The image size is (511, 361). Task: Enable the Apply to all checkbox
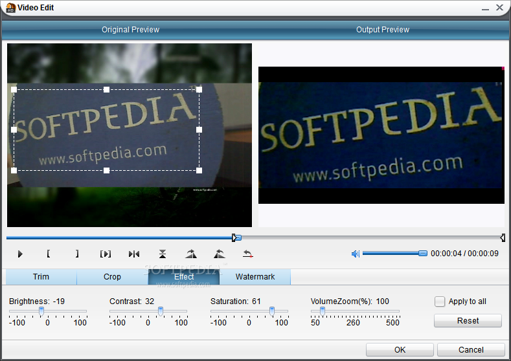point(440,301)
